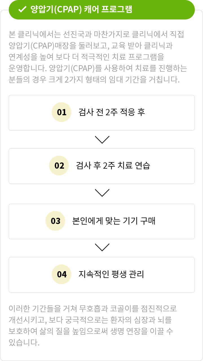Screen dimensions: 203x361
Task: Open the '지속적인 평생 관리' step
Action: pos(111,274)
